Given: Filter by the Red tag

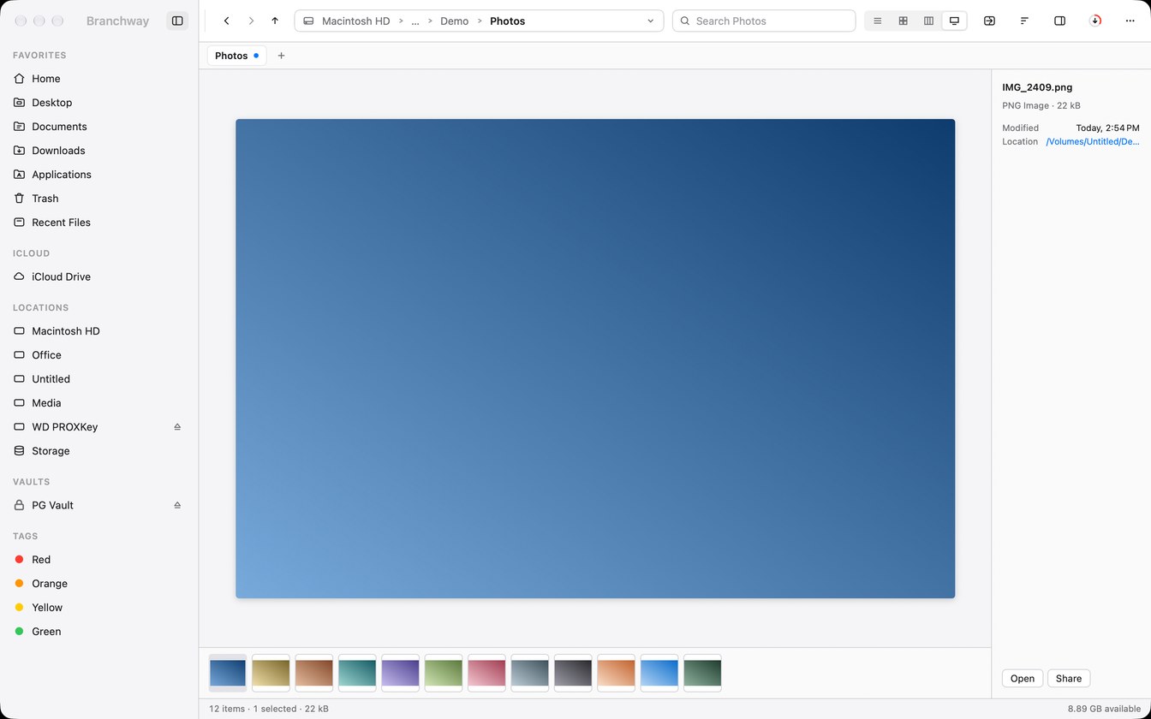Looking at the screenshot, I should (x=99, y=560).
